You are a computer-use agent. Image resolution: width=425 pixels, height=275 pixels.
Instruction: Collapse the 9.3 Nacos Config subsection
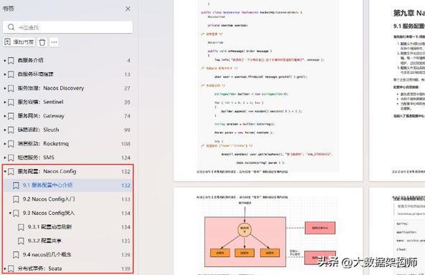pyautogui.click(x=10, y=213)
